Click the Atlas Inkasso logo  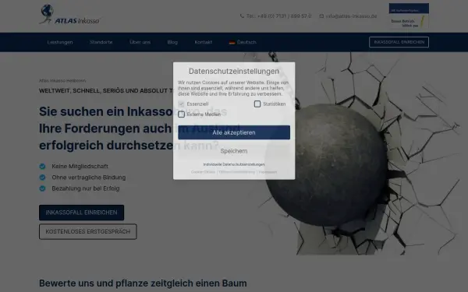[69, 15]
